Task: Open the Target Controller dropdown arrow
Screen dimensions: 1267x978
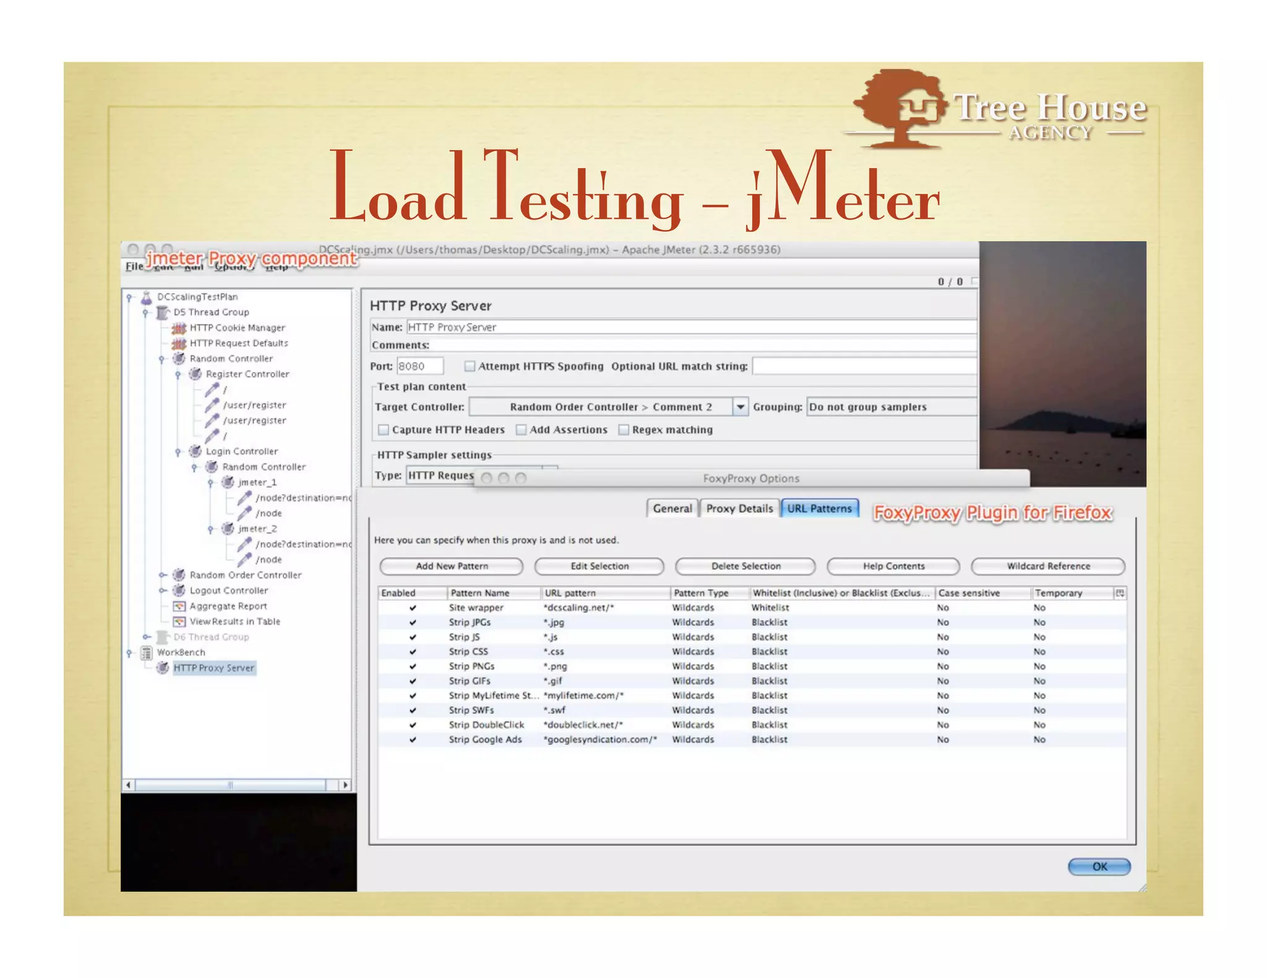Action: pyautogui.click(x=740, y=407)
